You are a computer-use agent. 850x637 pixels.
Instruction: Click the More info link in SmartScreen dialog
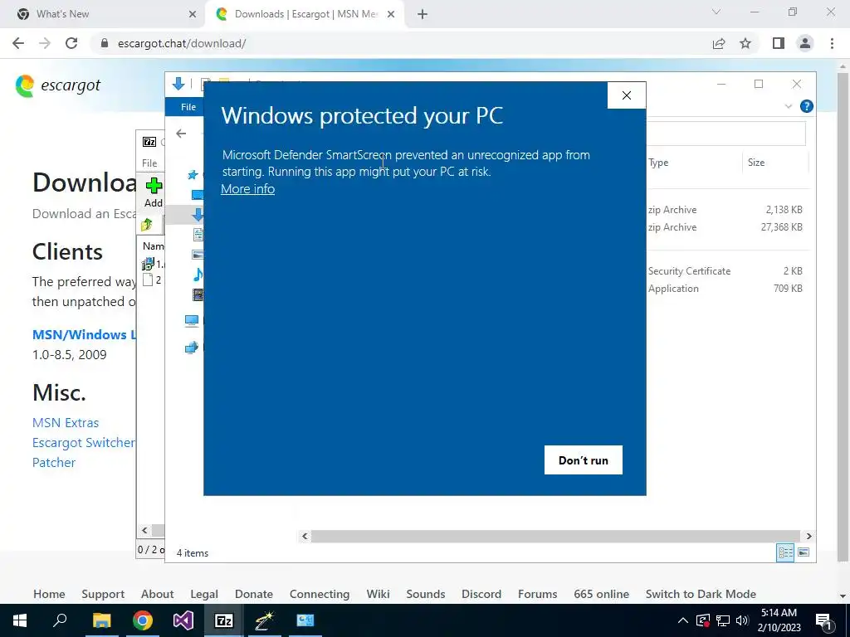pos(247,189)
